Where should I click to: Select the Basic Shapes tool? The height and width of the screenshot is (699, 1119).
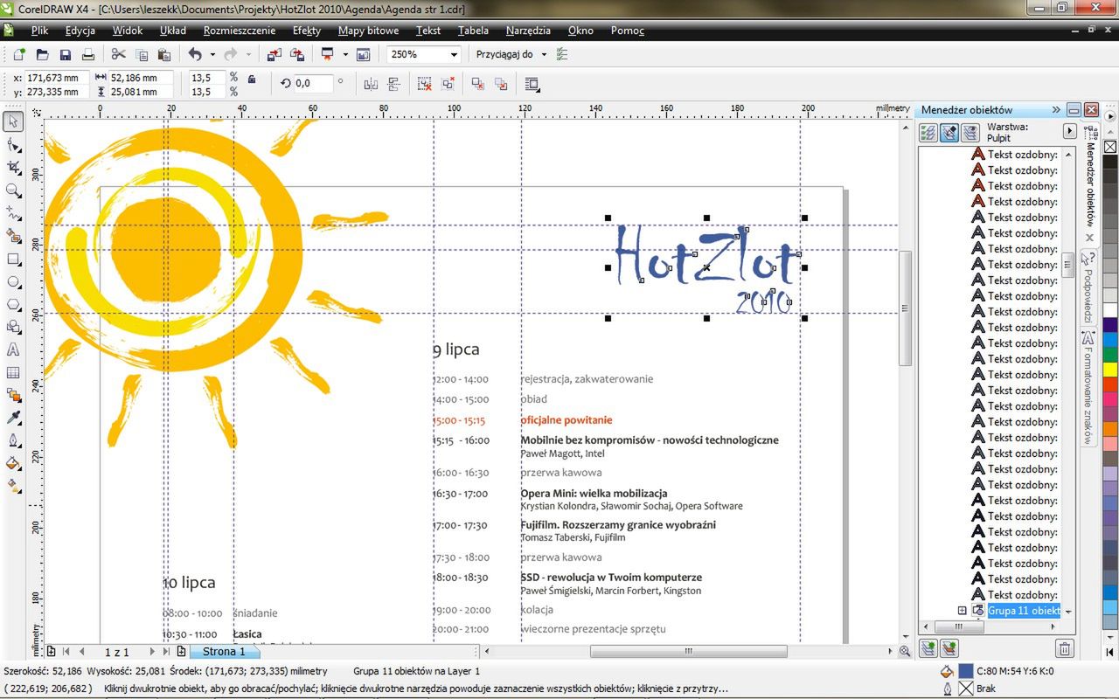point(13,327)
